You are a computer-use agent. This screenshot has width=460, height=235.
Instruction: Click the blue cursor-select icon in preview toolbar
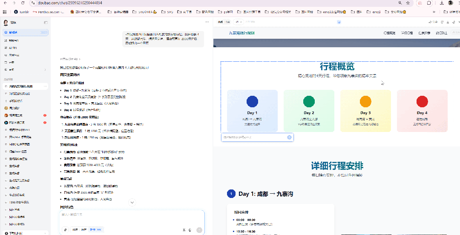tap(339, 22)
